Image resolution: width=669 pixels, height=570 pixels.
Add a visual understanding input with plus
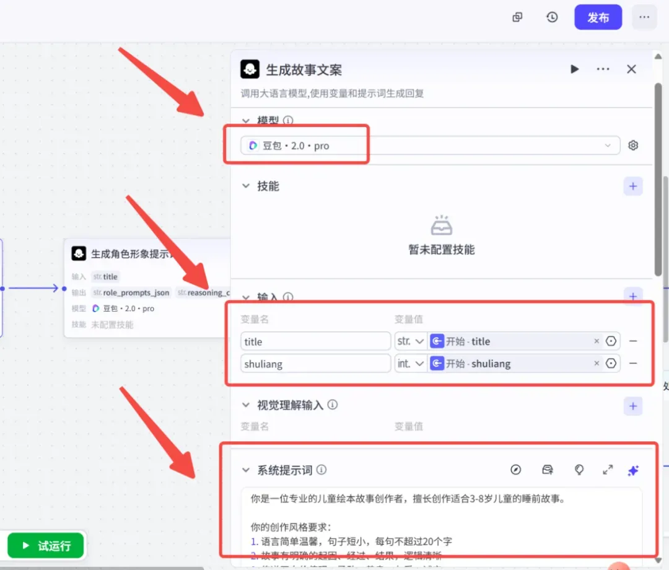click(633, 406)
